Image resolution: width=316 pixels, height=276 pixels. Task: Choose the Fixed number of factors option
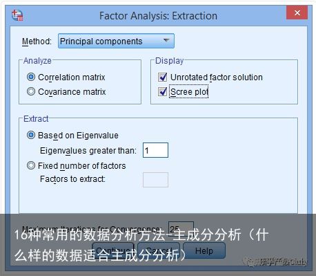tap(31, 165)
